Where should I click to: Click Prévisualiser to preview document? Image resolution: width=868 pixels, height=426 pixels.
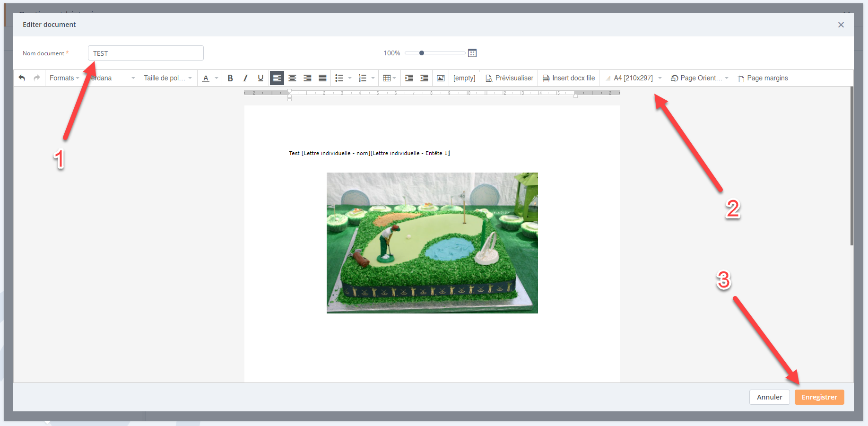coord(509,78)
